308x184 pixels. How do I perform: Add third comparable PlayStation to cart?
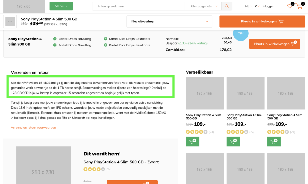click(x=274, y=142)
